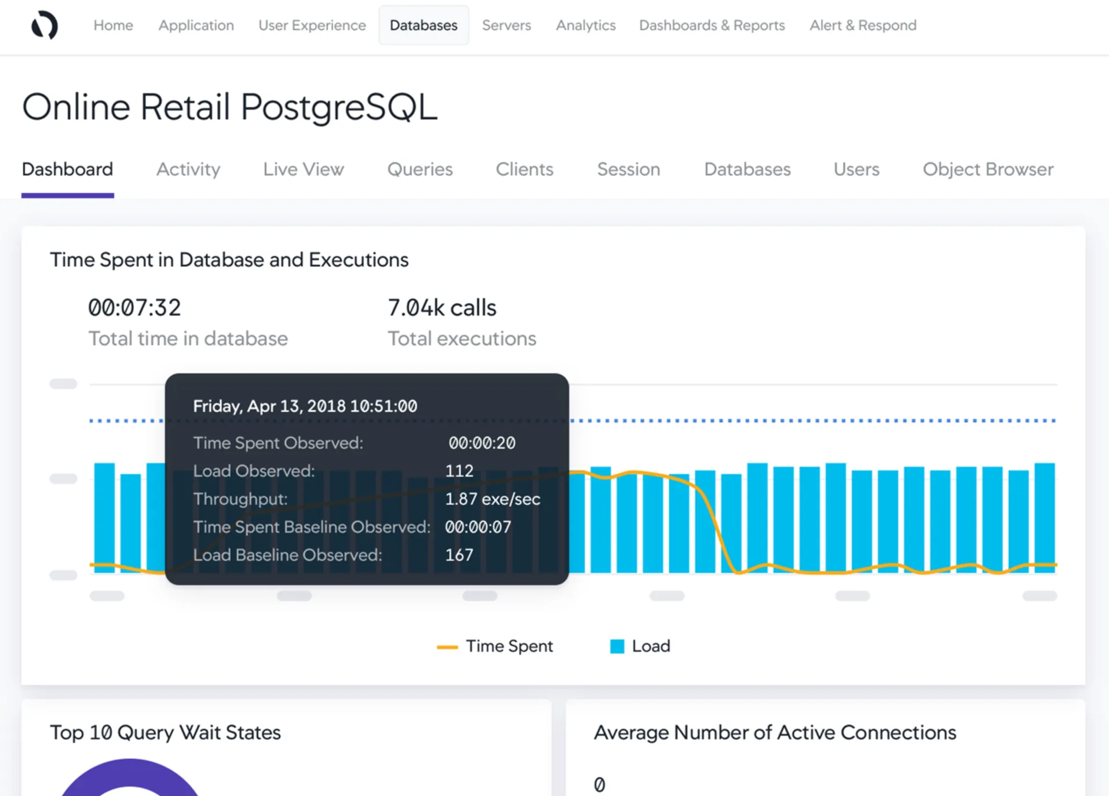Click the 7.04k calls total executions value
Screen dimensions: 1109x796
click(442, 308)
